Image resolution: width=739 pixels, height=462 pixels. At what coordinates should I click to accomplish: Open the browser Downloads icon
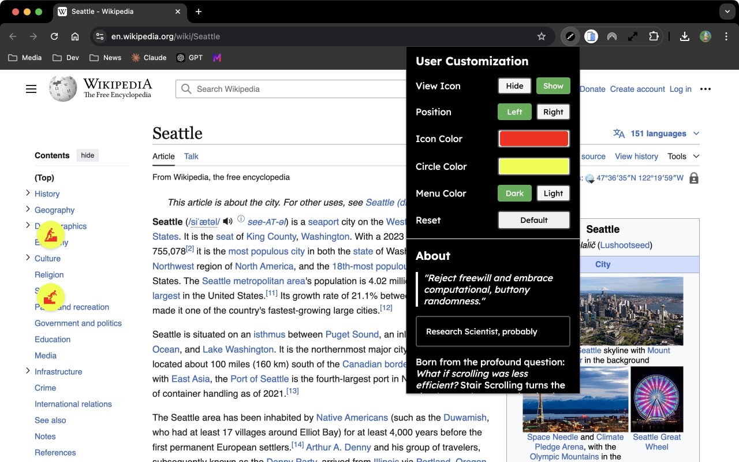(685, 36)
